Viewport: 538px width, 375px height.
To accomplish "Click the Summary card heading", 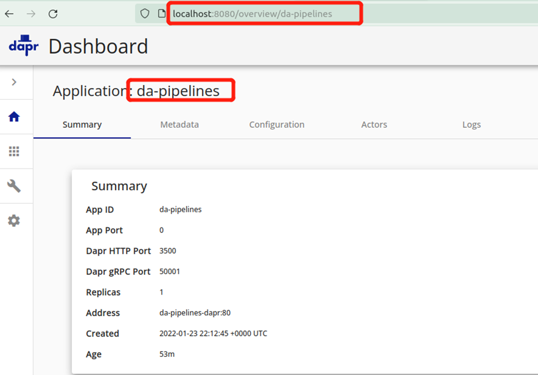I will point(119,186).
